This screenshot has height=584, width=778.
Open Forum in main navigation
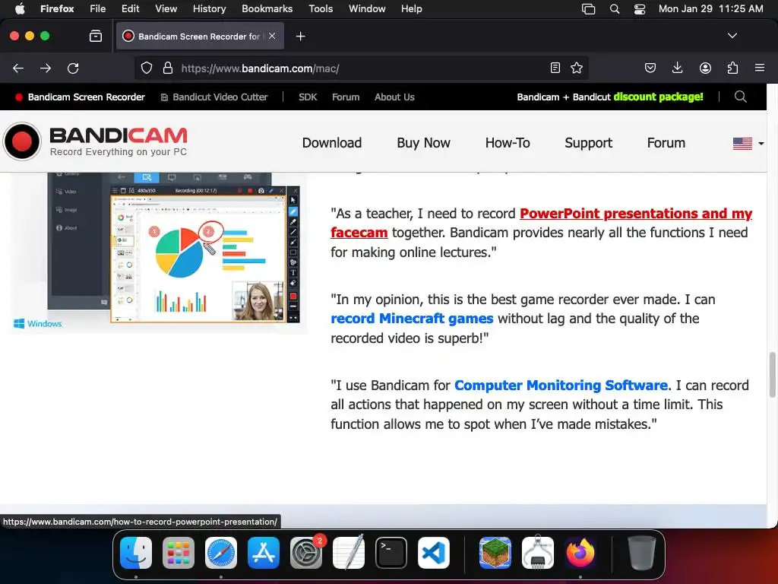coord(666,143)
